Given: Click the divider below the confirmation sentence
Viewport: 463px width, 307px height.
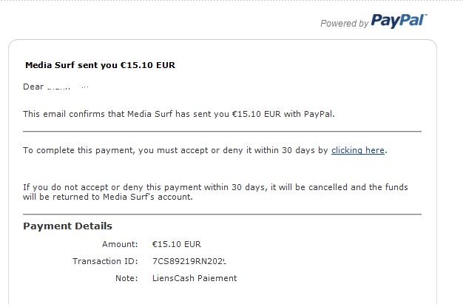Looking at the screenshot, I should click(222, 132).
